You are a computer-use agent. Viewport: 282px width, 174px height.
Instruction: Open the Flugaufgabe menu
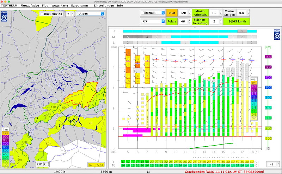30,6
